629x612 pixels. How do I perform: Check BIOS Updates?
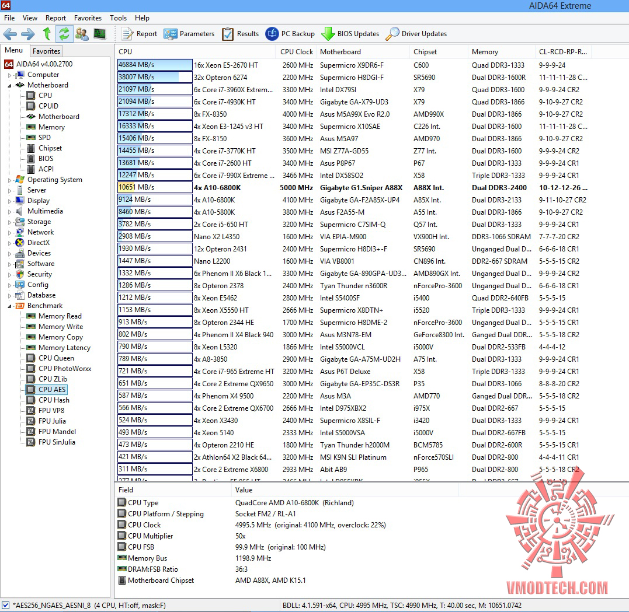tap(350, 34)
